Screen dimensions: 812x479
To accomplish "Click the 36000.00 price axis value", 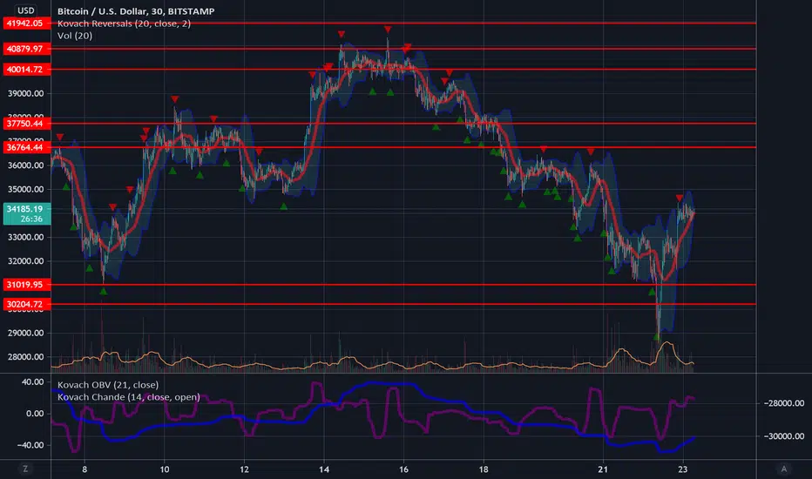I will pos(25,165).
